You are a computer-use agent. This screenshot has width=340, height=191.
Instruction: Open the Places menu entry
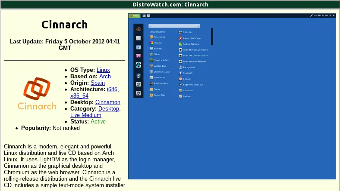tap(155, 89)
